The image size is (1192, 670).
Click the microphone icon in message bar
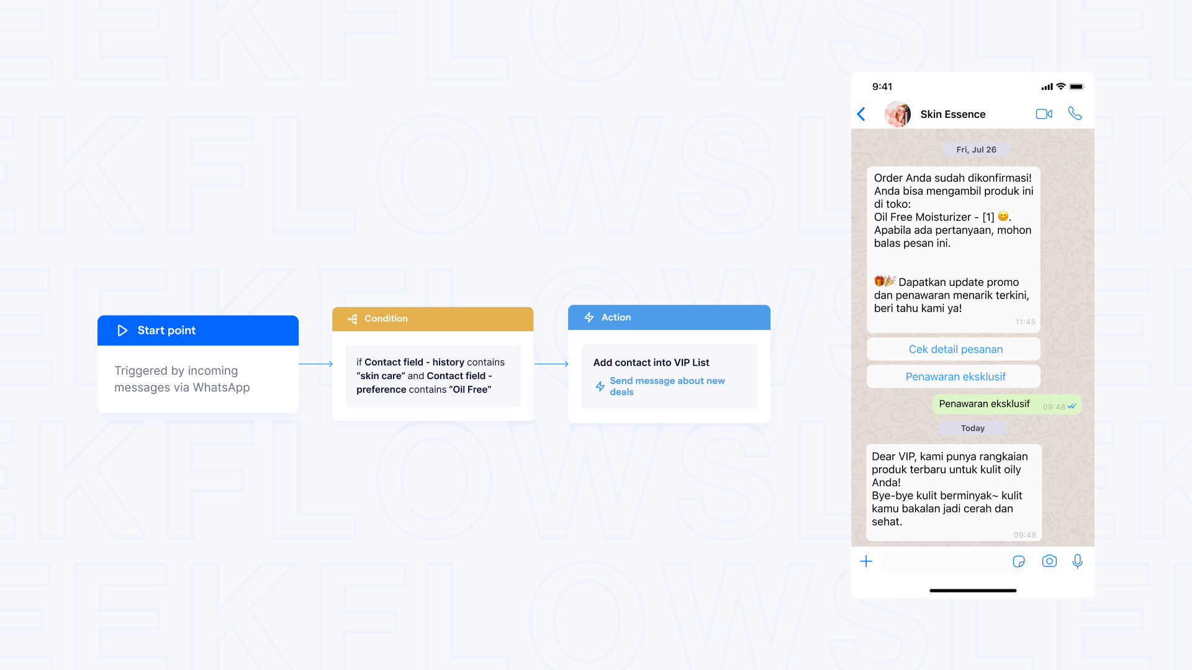coord(1077,560)
